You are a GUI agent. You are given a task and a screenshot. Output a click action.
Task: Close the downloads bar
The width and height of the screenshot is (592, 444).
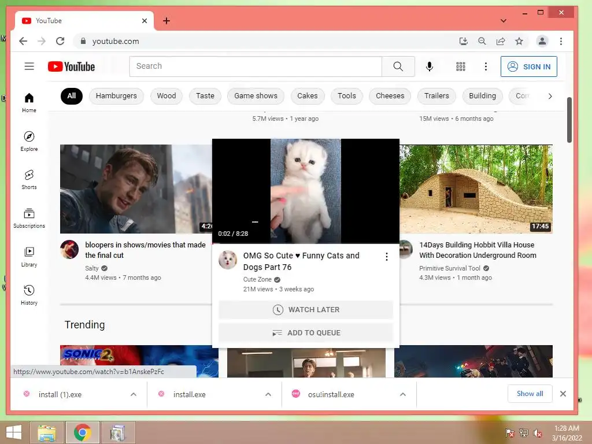(563, 394)
